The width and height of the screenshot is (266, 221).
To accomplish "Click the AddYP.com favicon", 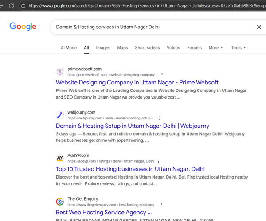I will point(60,158).
